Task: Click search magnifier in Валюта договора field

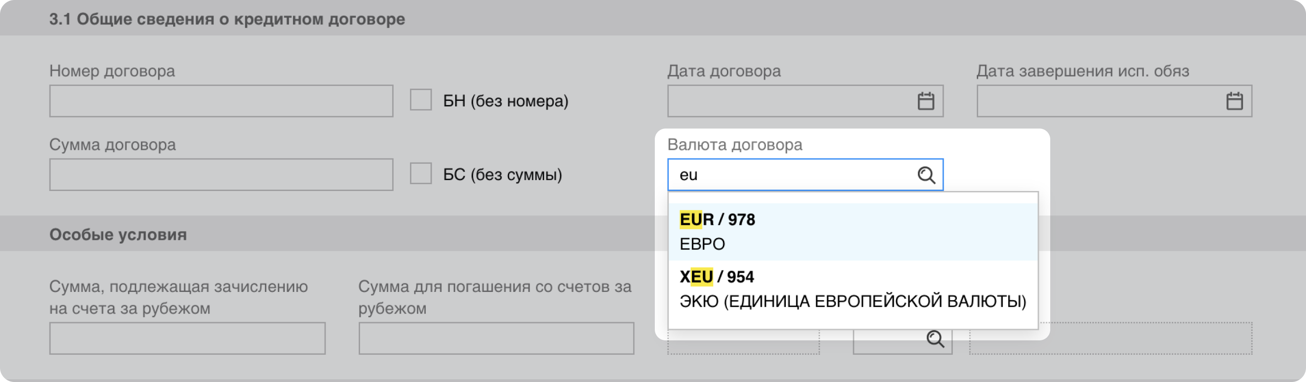Action: click(x=926, y=175)
